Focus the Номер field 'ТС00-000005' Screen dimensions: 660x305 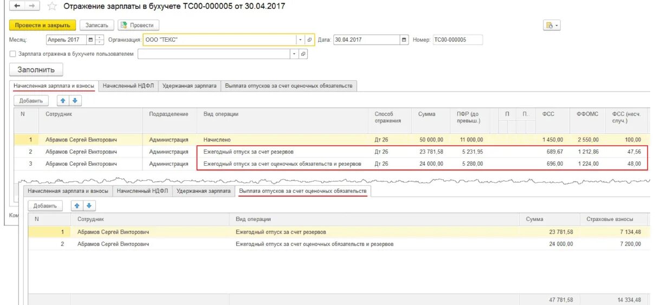click(x=457, y=40)
